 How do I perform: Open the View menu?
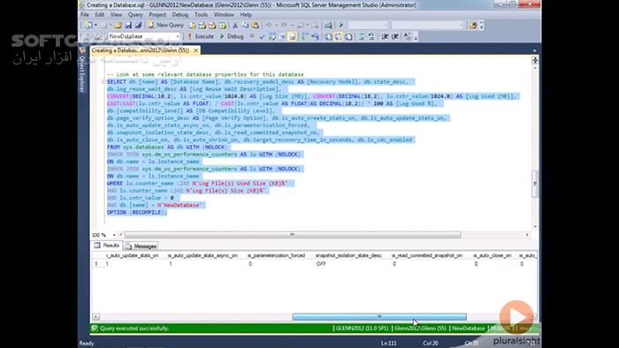[x=116, y=15]
